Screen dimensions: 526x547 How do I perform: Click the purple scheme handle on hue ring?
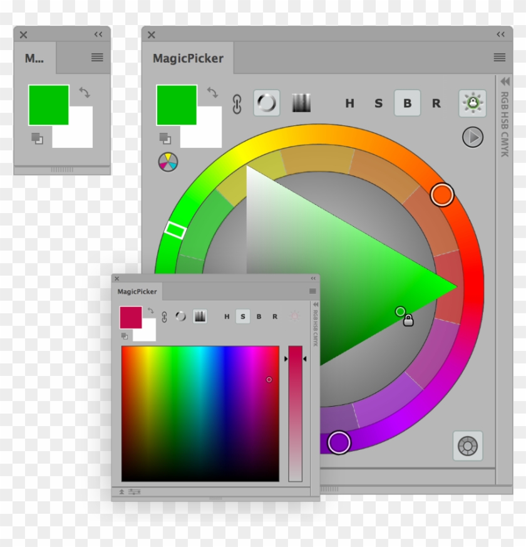[339, 442]
